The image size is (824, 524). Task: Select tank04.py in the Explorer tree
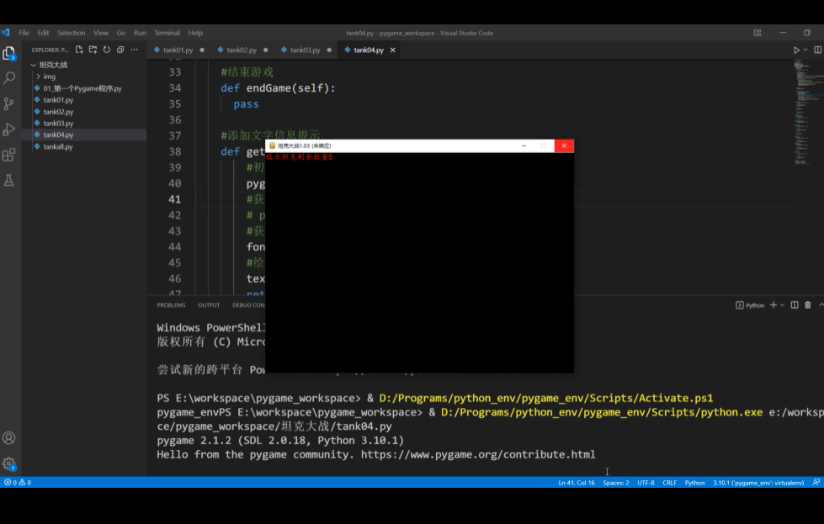pos(58,135)
